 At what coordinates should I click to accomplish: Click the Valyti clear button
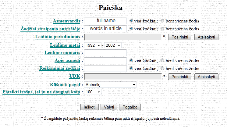pyautogui.click(x=109, y=107)
